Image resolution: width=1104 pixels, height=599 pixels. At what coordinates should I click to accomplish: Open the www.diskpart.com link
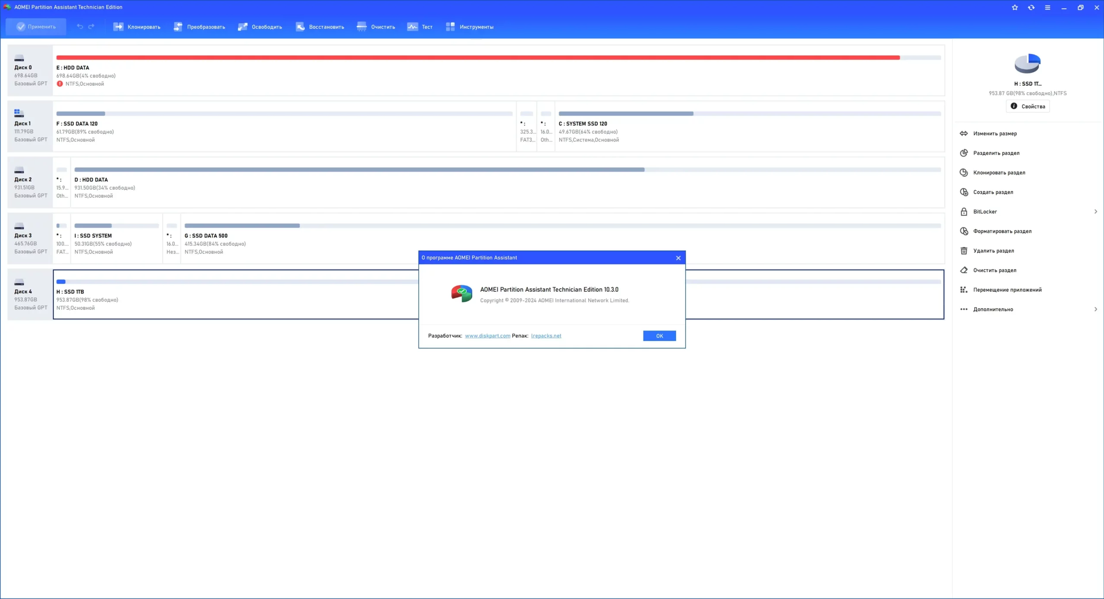click(x=487, y=336)
